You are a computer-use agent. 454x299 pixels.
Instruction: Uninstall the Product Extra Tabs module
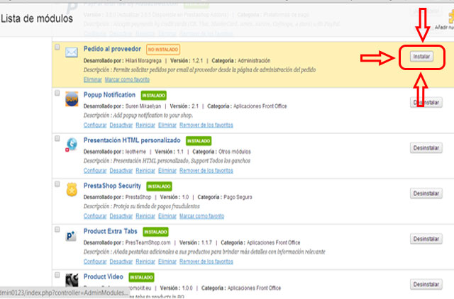tap(426, 239)
